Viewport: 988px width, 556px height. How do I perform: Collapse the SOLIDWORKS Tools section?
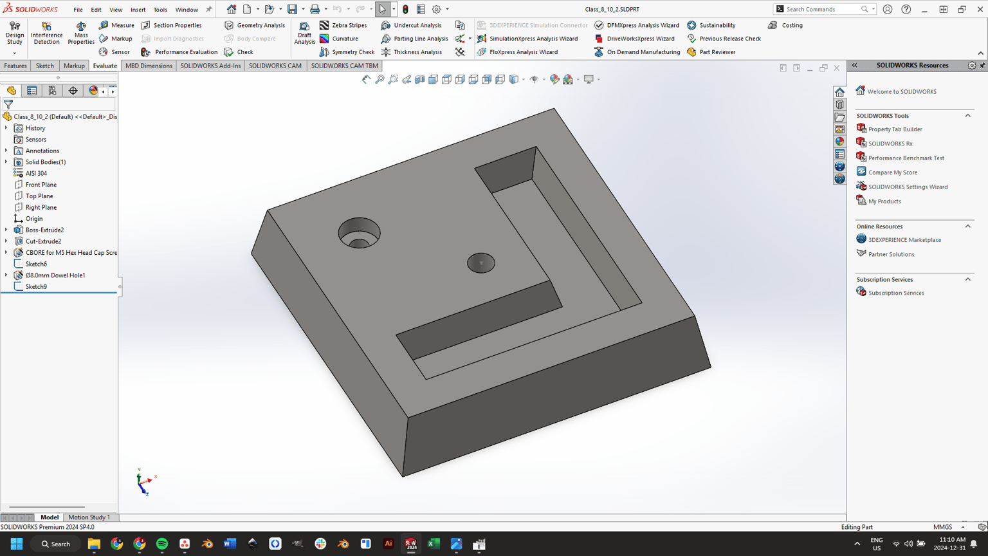pyautogui.click(x=967, y=116)
